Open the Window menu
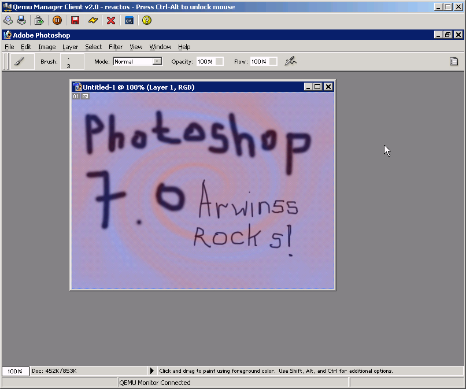466x389 pixels. (160, 47)
